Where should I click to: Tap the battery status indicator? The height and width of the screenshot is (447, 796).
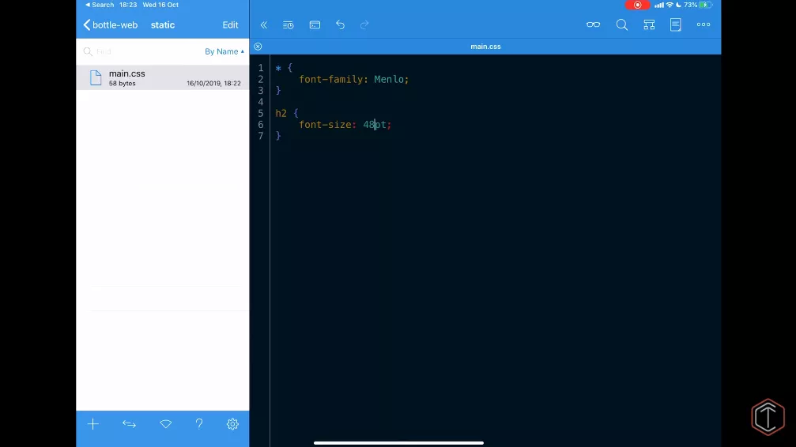click(x=699, y=5)
